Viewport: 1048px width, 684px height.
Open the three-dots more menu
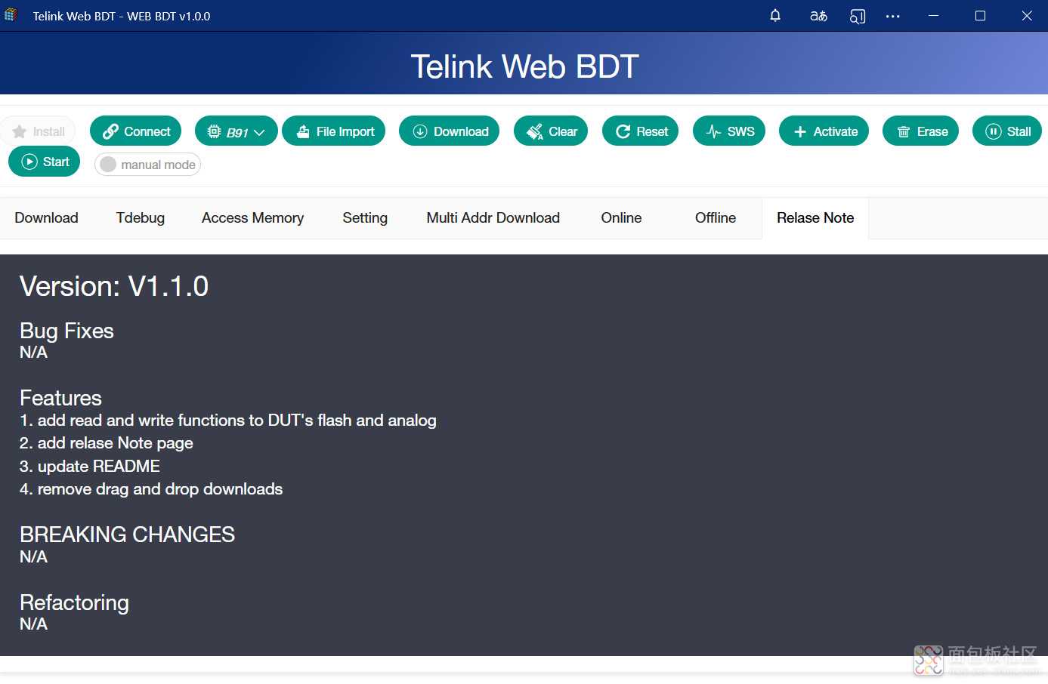892,16
